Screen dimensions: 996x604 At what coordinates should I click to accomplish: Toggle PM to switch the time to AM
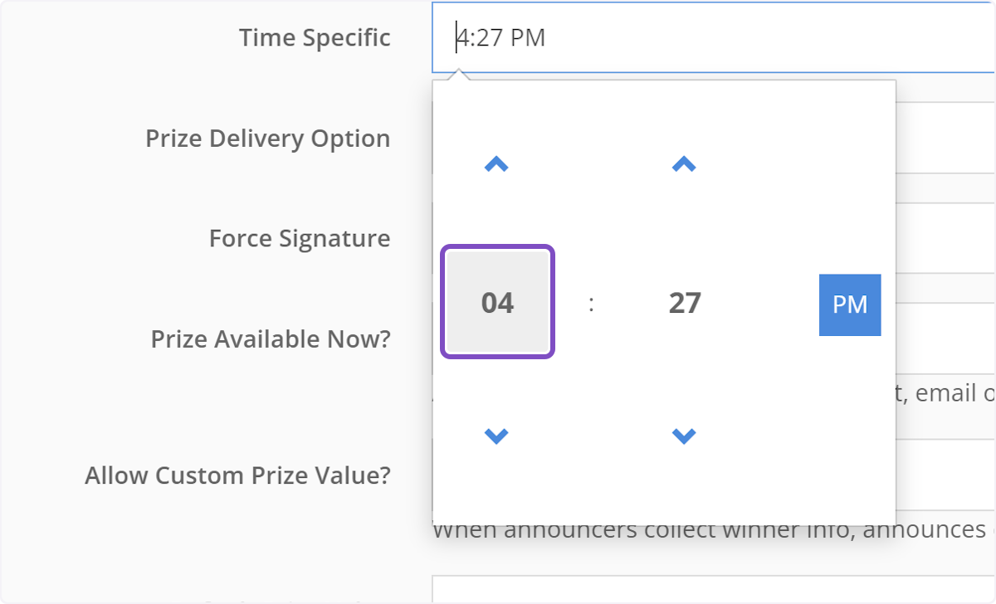[x=849, y=304]
